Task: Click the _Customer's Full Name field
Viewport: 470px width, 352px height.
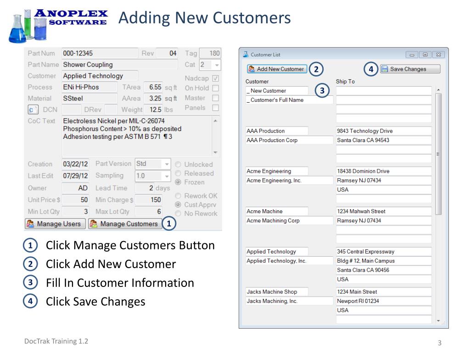Action: click(289, 100)
